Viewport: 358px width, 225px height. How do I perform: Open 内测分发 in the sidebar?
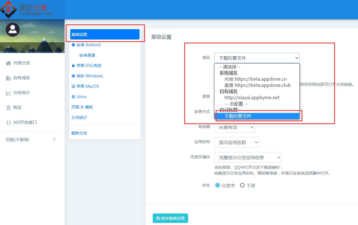coord(21,63)
